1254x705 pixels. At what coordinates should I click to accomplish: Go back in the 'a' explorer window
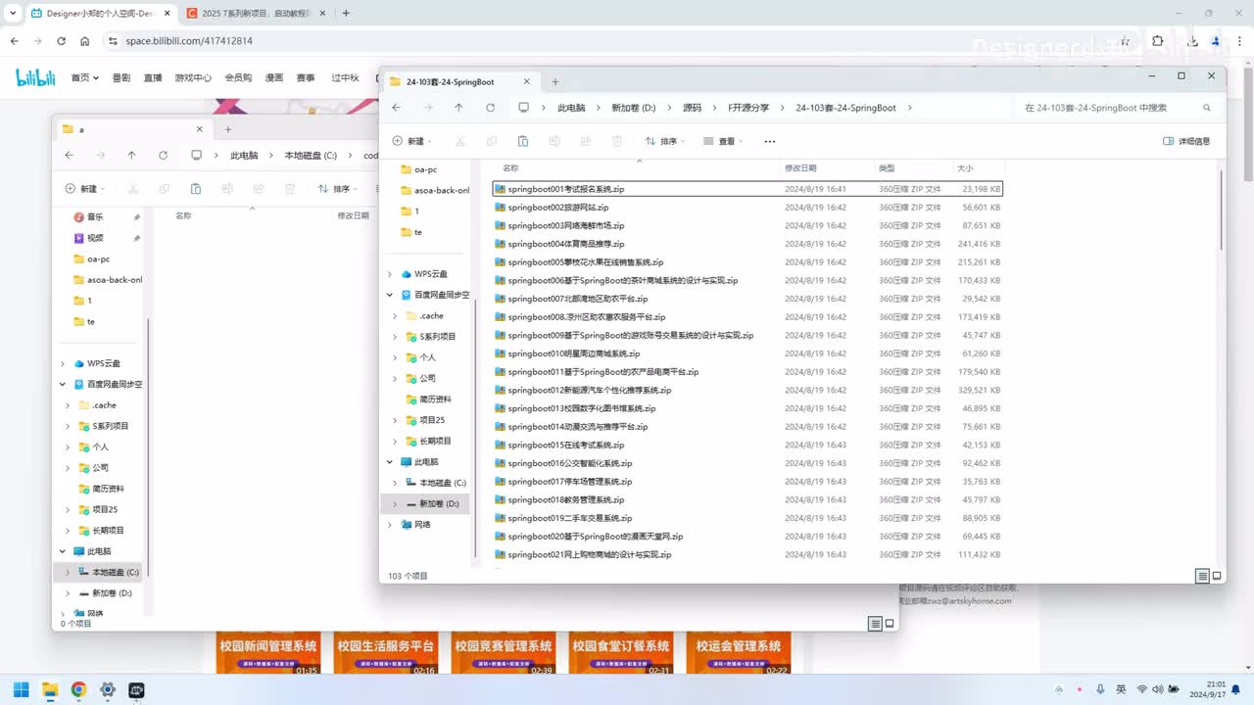(69, 155)
